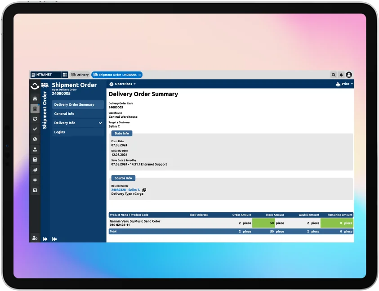
Task: Open the Print dropdown menu
Action: (344, 84)
